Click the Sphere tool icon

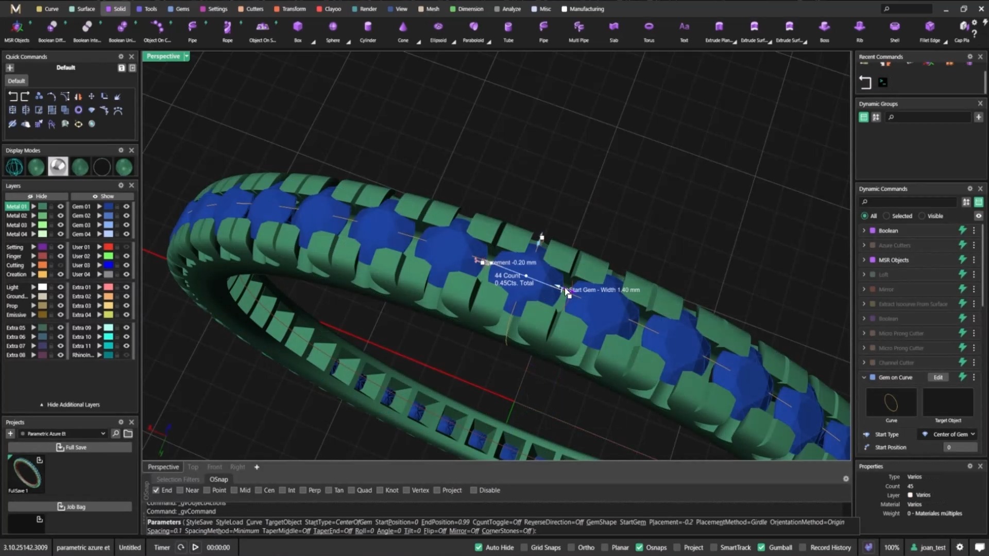point(333,27)
